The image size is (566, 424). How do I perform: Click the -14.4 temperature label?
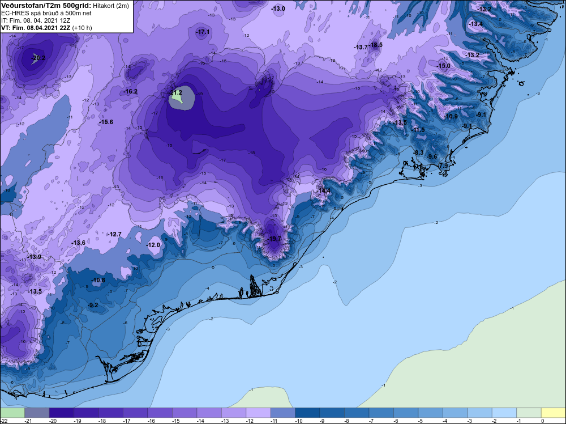[324, 191]
